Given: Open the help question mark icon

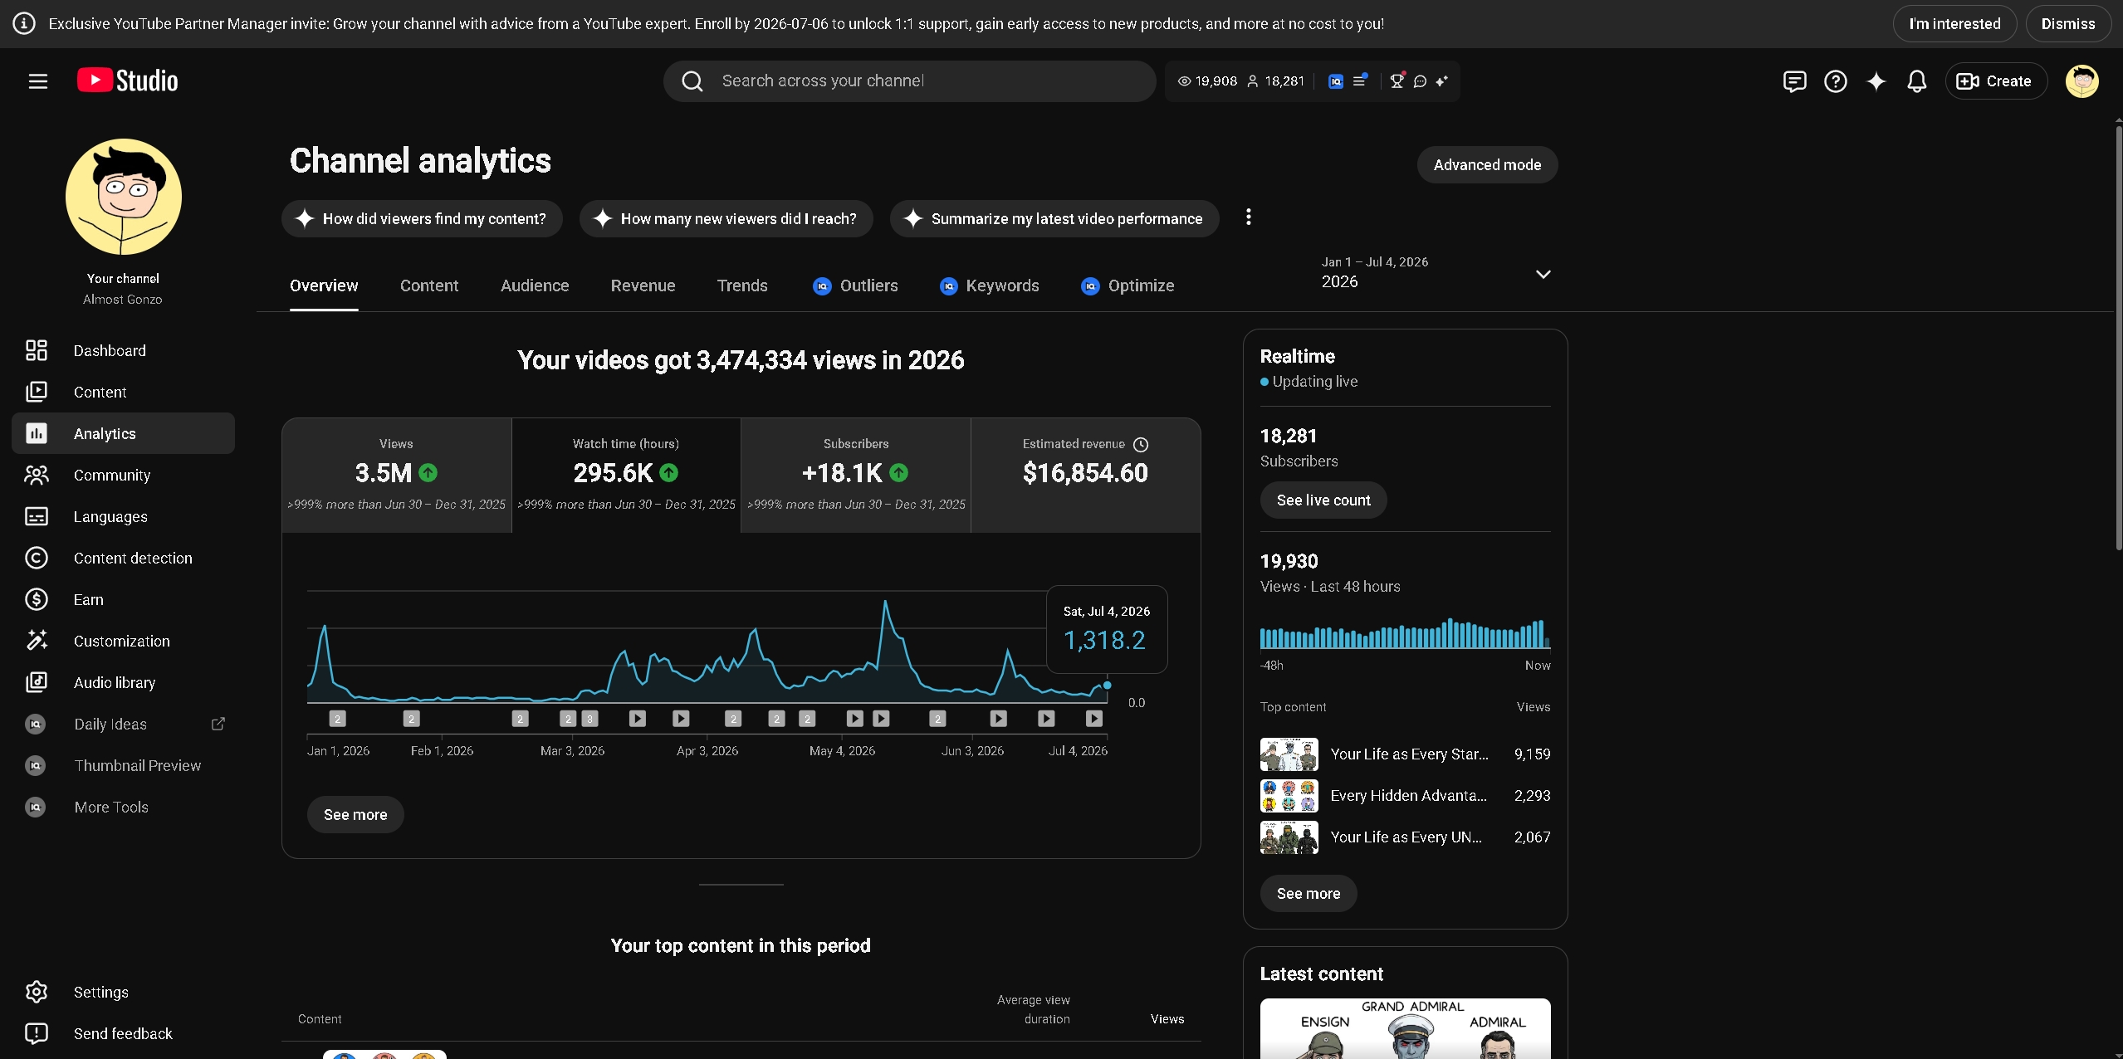Looking at the screenshot, I should [1835, 81].
